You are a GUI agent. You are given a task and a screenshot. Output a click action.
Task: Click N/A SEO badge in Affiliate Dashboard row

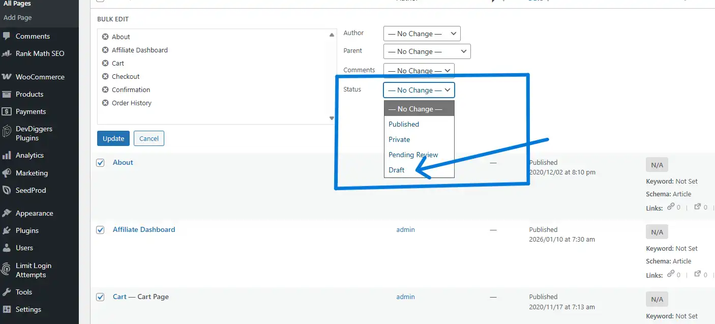click(x=657, y=232)
